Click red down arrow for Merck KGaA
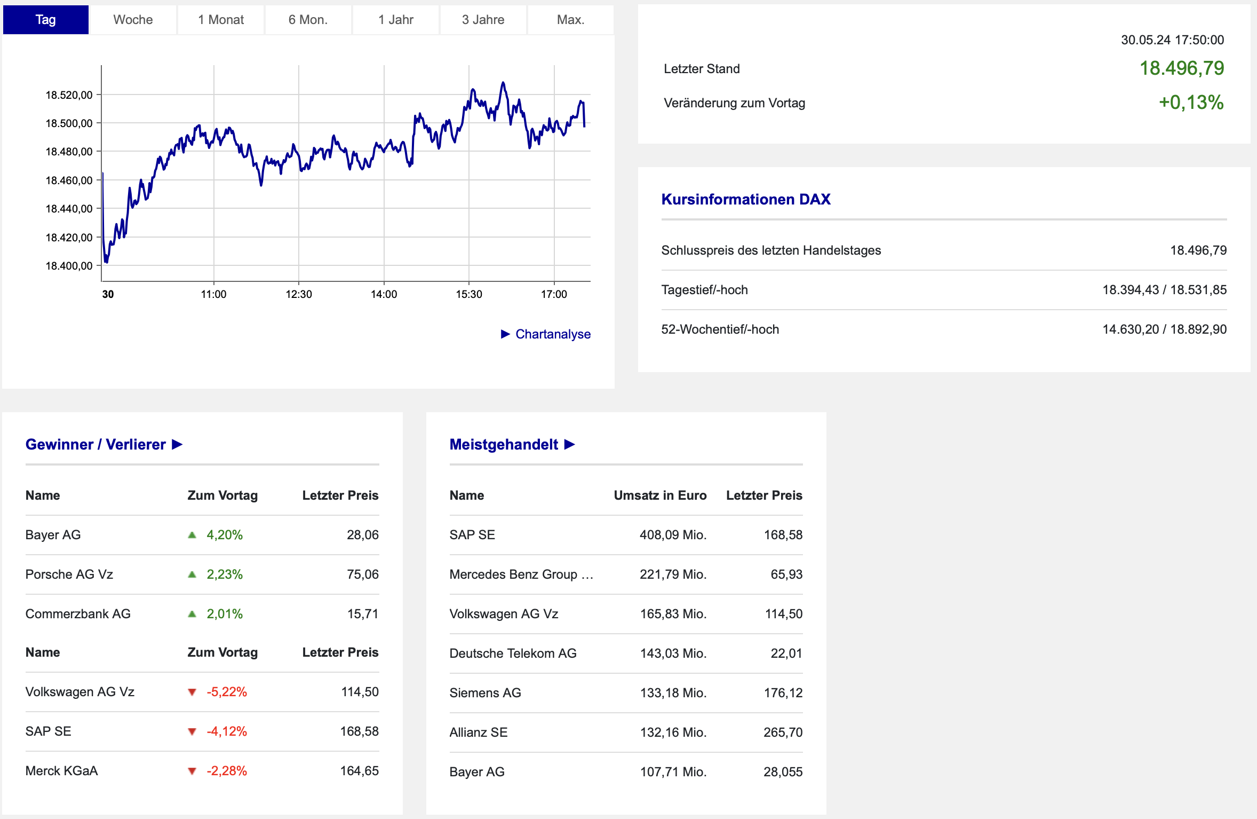Viewport: 1257px width, 819px height. pyautogui.click(x=192, y=771)
